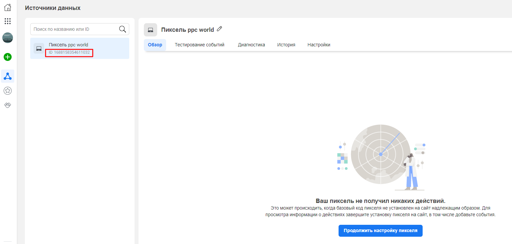
Task: Click the handshake partner integrations icon
Action: tap(8, 105)
